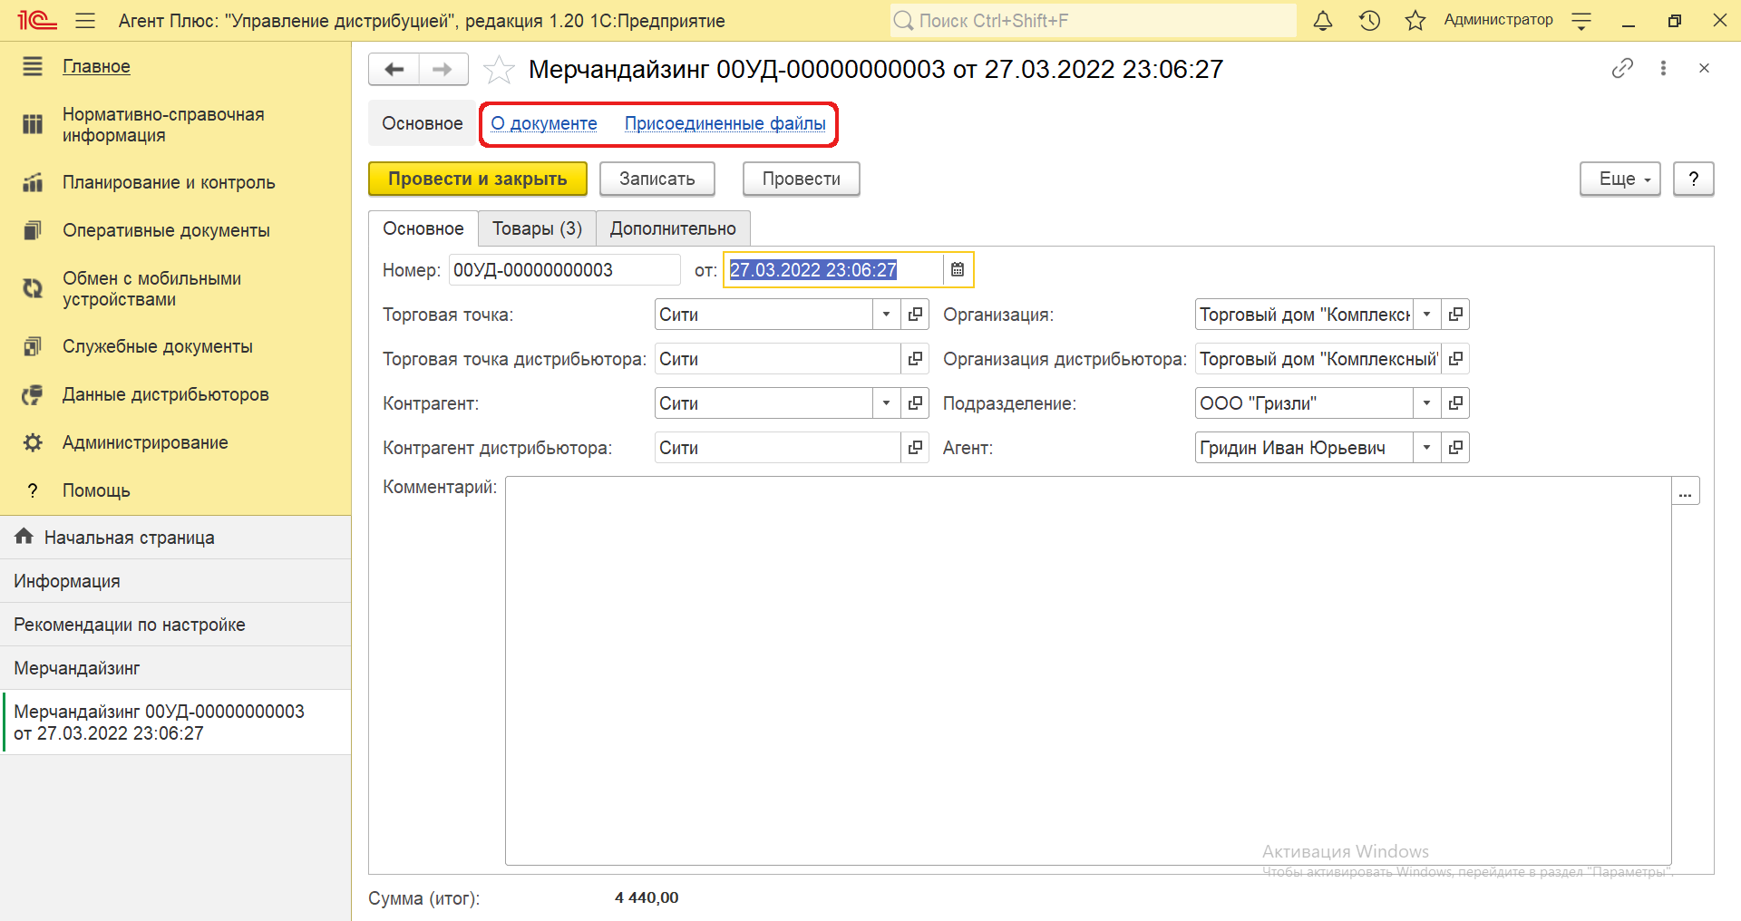
Task: Select top Основное navigation tab
Action: tap(422, 123)
